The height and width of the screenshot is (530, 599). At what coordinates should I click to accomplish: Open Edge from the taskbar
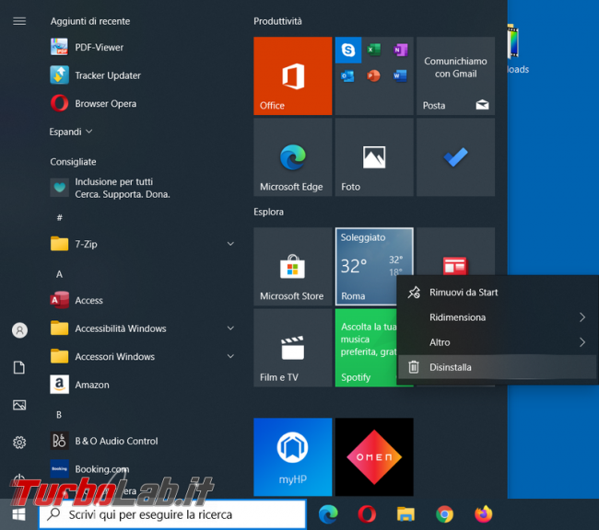click(328, 514)
